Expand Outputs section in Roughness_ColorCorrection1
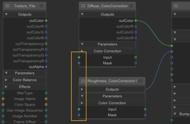This screenshot has width=190, height=124. 82,89
